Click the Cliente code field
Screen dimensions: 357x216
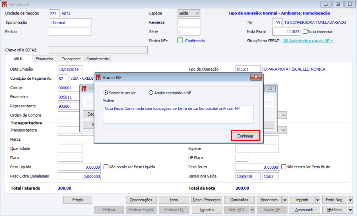point(69,88)
